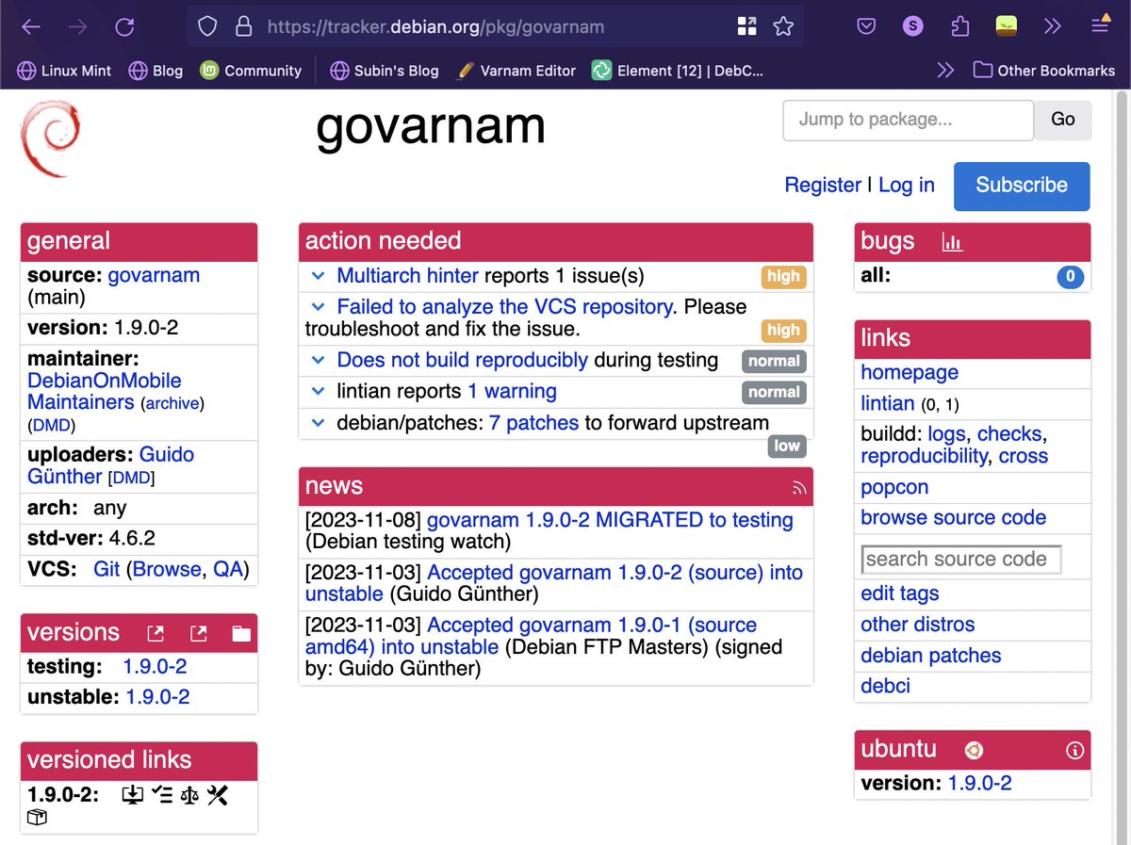Screen dimensions: 1131x845
Task: Click the Jump to package field
Action: click(x=908, y=120)
